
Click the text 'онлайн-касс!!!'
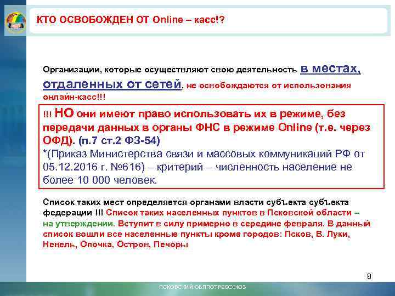[x=74, y=97]
